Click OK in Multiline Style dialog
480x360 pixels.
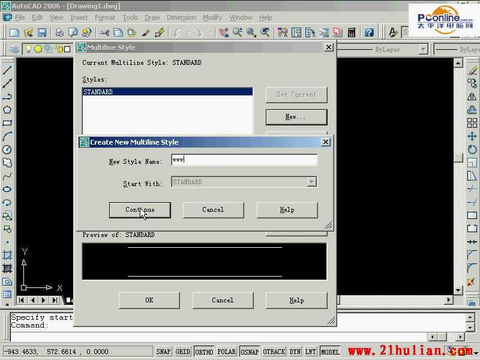click(x=149, y=301)
